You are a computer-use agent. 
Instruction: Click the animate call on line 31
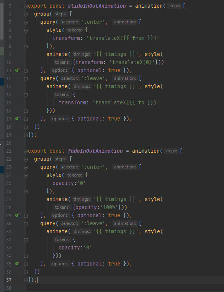tap(57, 231)
